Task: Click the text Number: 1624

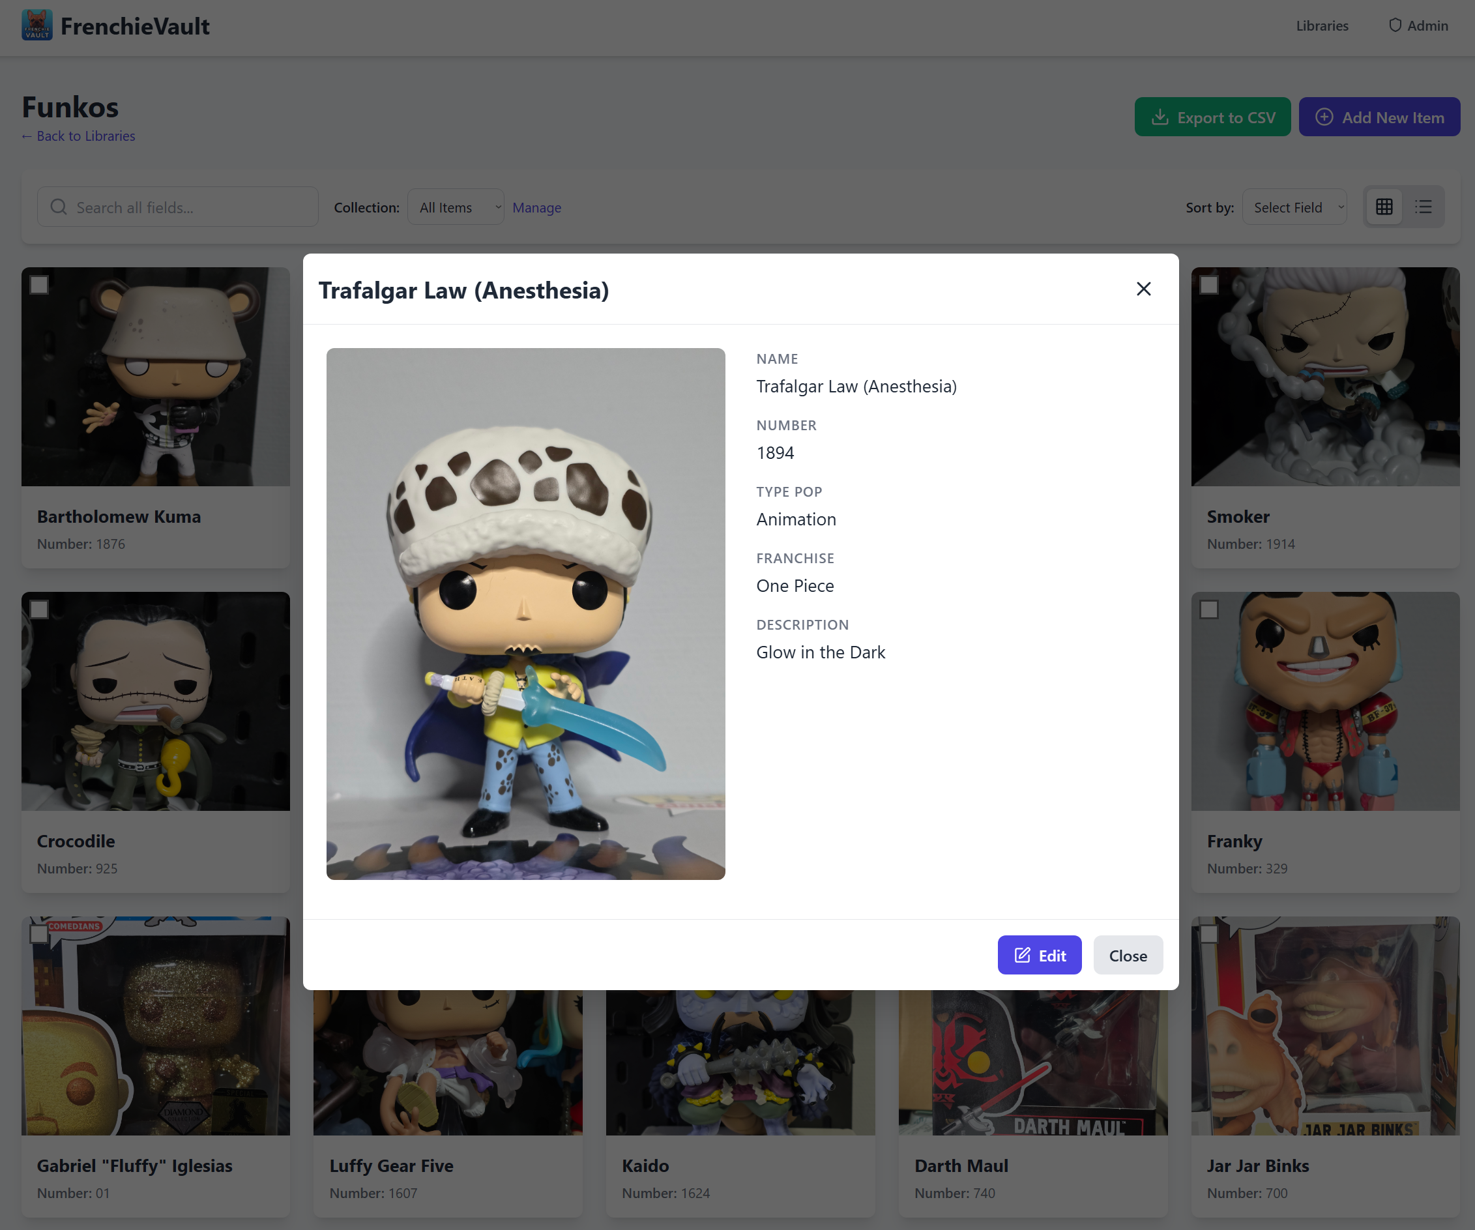Action: click(666, 1193)
